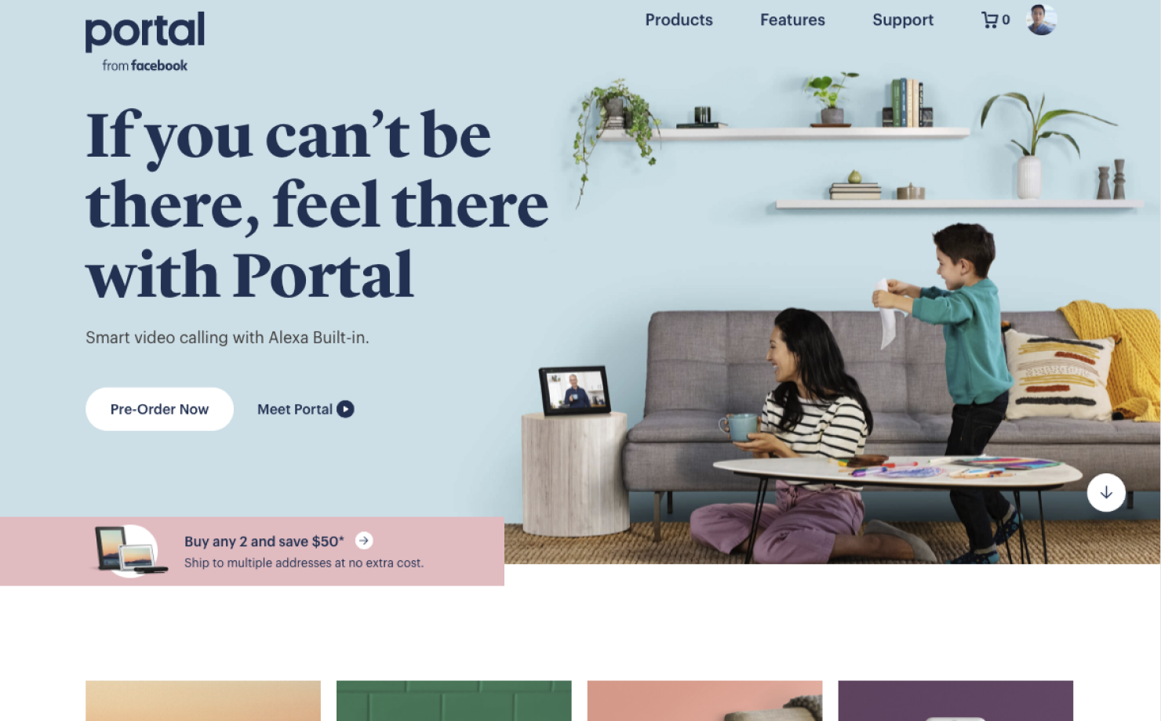Click the Portal device on the side table
This screenshot has height=721, width=1161.
pos(575,390)
